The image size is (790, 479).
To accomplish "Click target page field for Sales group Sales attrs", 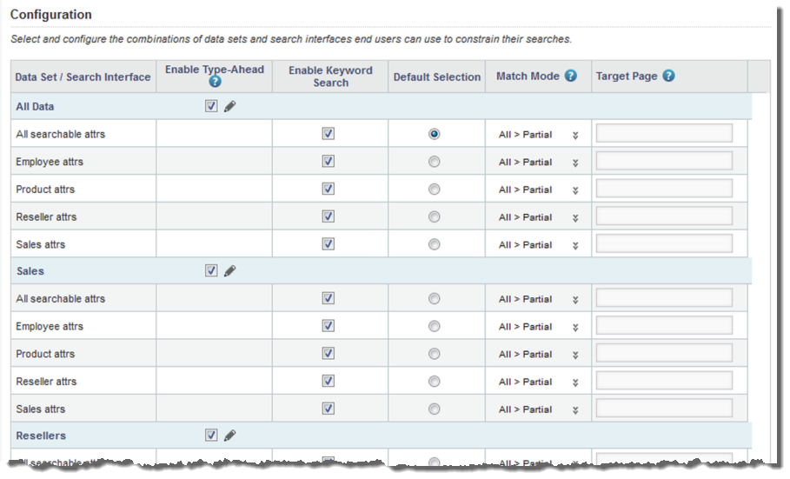I will point(664,409).
